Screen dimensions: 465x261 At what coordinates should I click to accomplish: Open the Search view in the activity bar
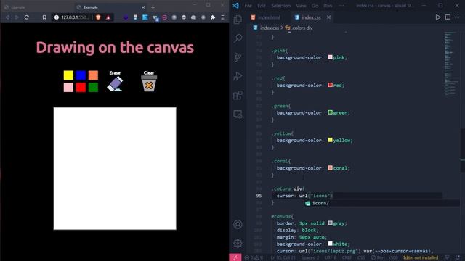click(x=238, y=38)
